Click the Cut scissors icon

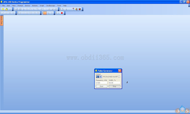(24, 9)
